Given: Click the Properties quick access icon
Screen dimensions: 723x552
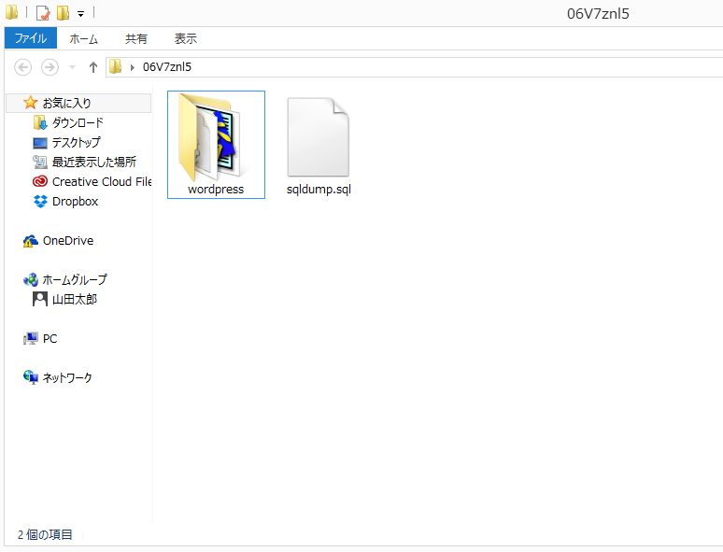Looking at the screenshot, I should [x=42, y=13].
